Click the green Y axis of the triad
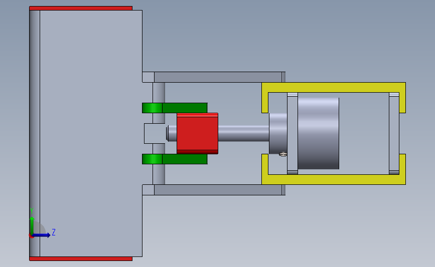Image resolution: width=435 pixels, height=267 pixels. [32, 226]
